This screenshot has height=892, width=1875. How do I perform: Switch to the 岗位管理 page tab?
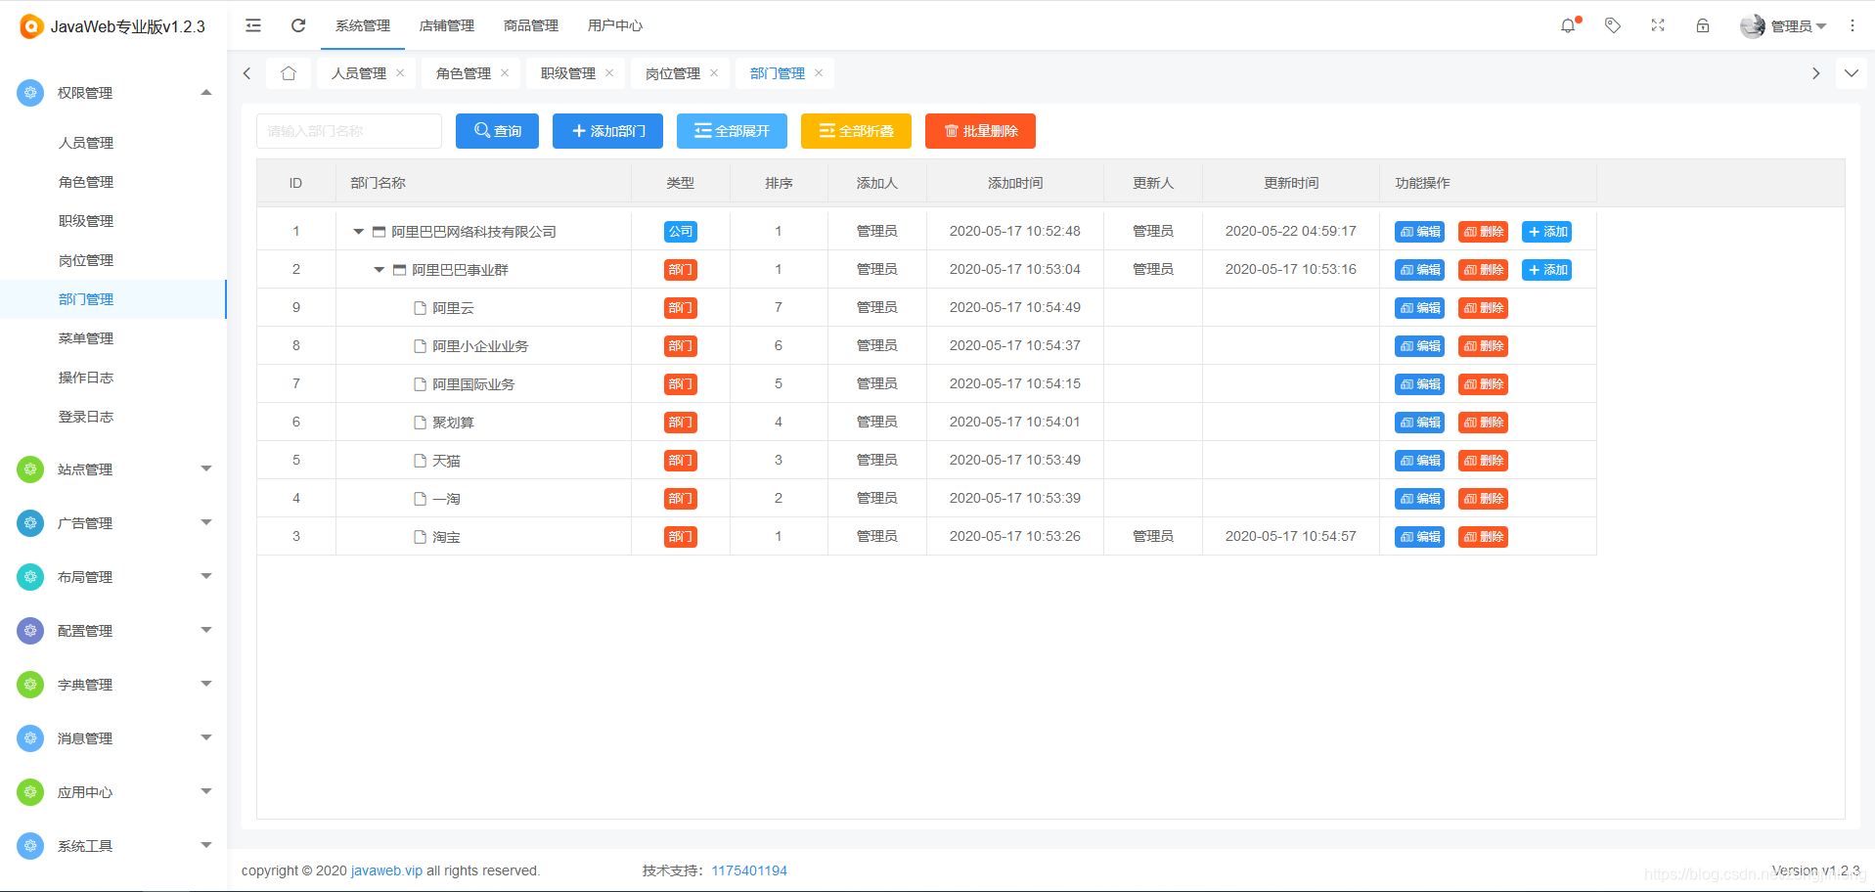(673, 73)
